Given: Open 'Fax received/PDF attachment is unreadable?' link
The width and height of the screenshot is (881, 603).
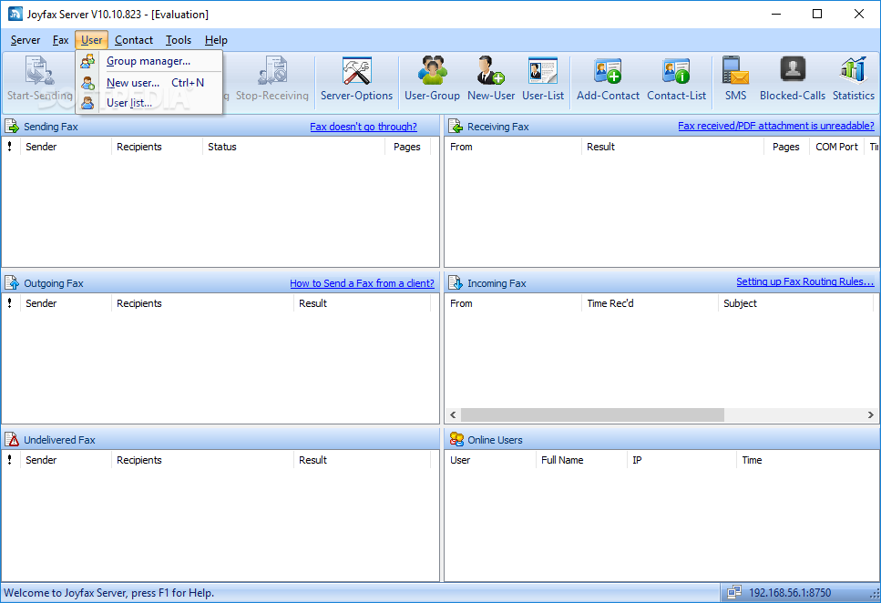Looking at the screenshot, I should (x=776, y=126).
